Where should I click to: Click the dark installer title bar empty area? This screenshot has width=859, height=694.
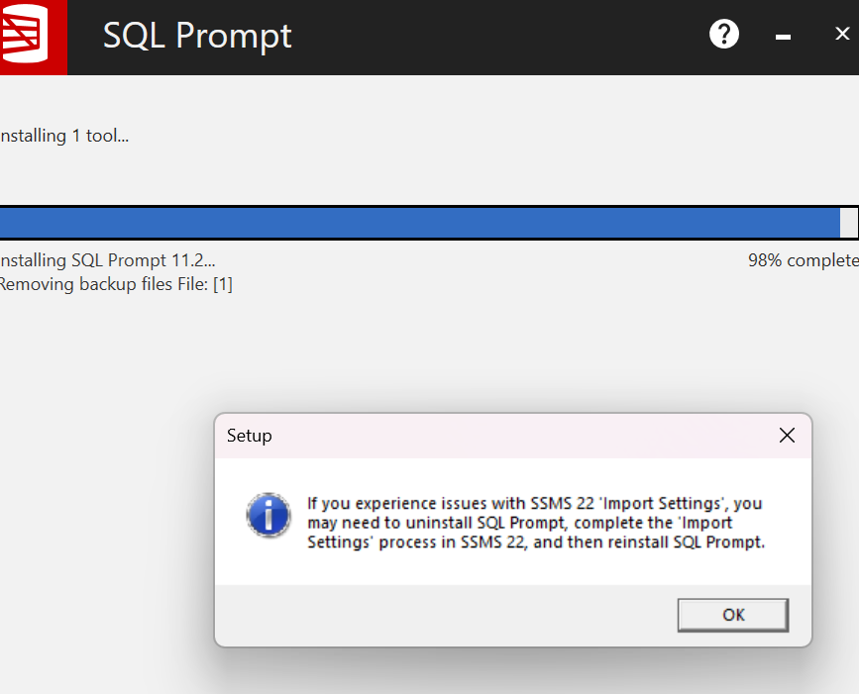[x=495, y=37]
